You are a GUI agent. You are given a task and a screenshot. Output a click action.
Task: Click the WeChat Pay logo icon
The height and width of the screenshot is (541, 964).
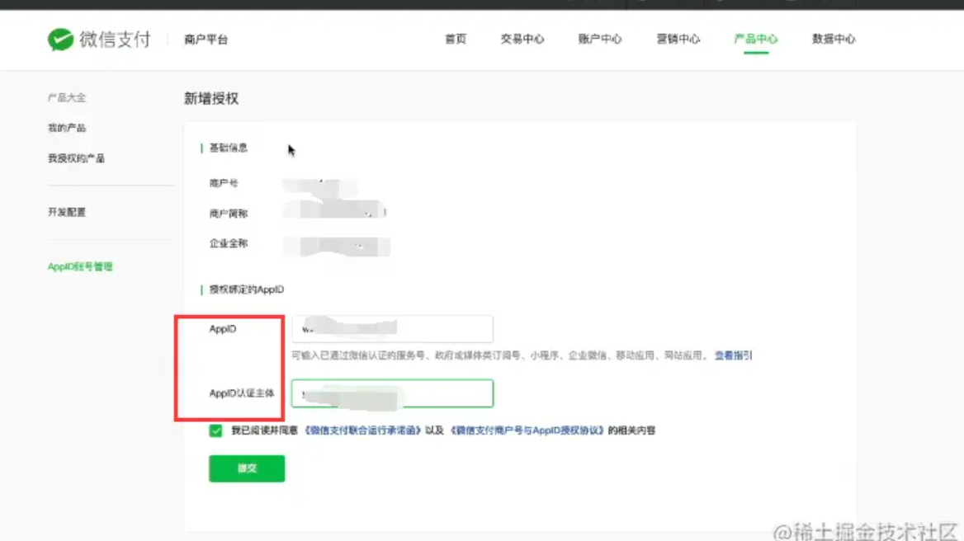60,40
